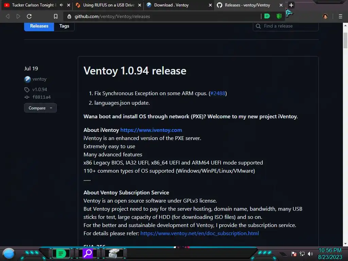The image size is (348, 261).
Task: Click the vertical scrollbar thumb
Action: (345, 40)
